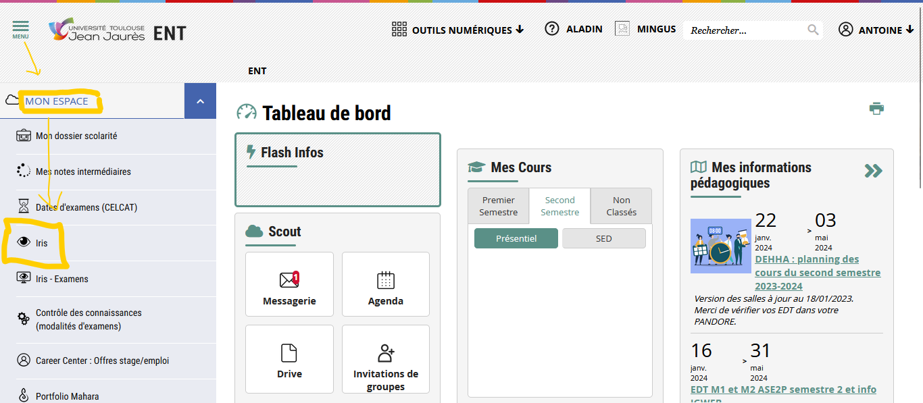Click the Mes informations pédagogiques map icon

pyautogui.click(x=699, y=167)
